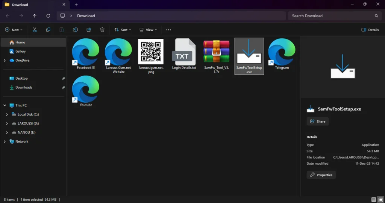Open the View dropdown menu
The image size is (385, 203).
click(148, 30)
